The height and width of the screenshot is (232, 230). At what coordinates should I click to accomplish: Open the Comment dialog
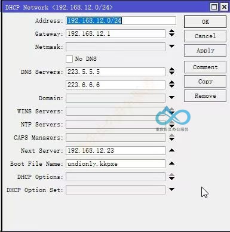pyautogui.click(x=205, y=67)
